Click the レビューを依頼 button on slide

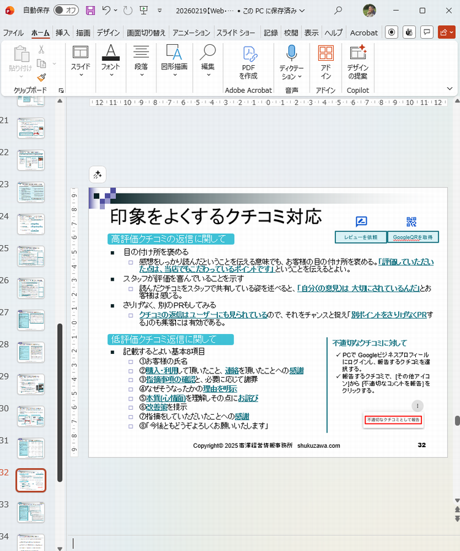(361, 237)
